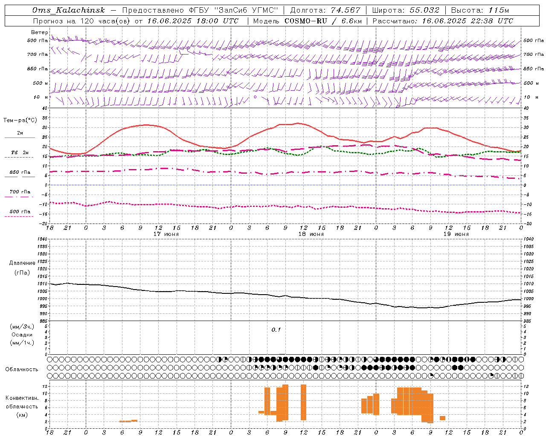Click the Облачность cloud cover label
This screenshot has height=436, width=546.
click(22, 369)
